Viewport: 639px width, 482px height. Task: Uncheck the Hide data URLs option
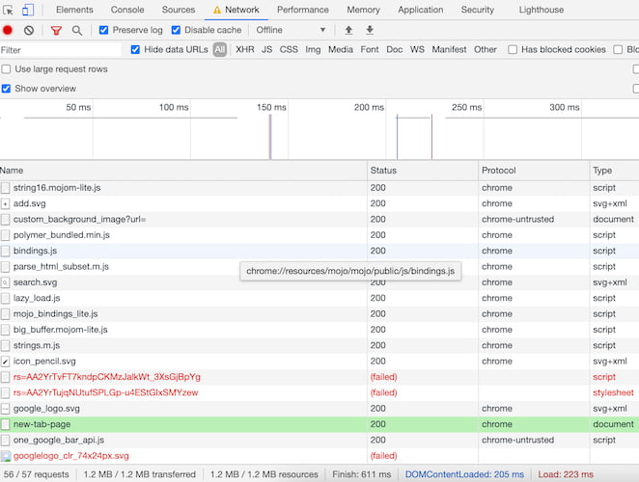(x=135, y=50)
